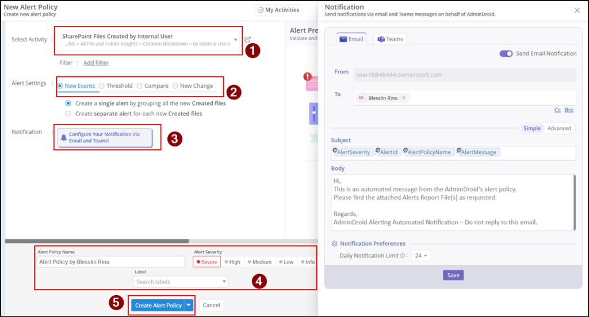Image resolution: width=589 pixels, height=317 pixels.
Task: Click the red exclamation alert icon in preview
Action: [308, 76]
